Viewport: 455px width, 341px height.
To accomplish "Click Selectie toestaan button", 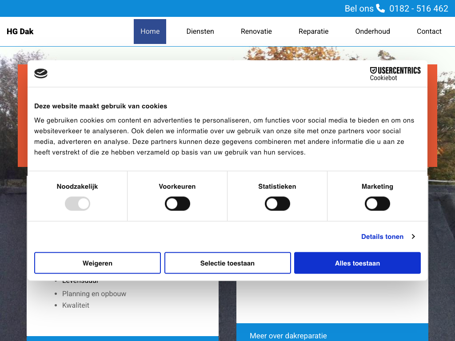I will pyautogui.click(x=227, y=263).
